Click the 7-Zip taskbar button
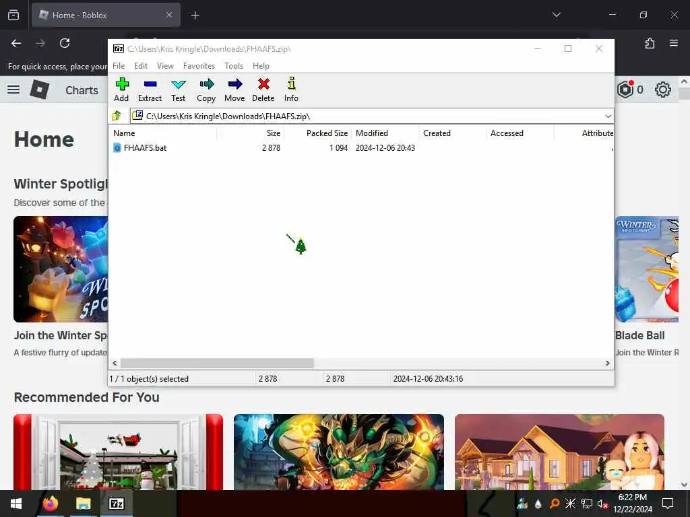Screen dimensions: 690x517 coord(116,504)
